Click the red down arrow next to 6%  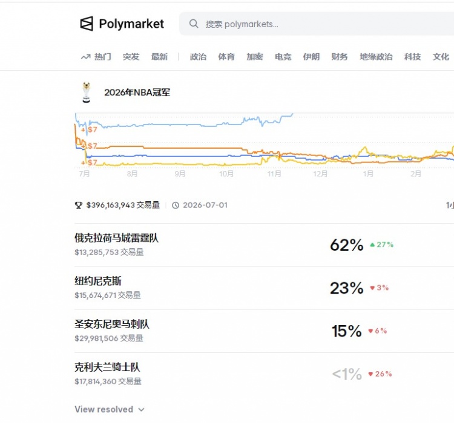[370, 331]
